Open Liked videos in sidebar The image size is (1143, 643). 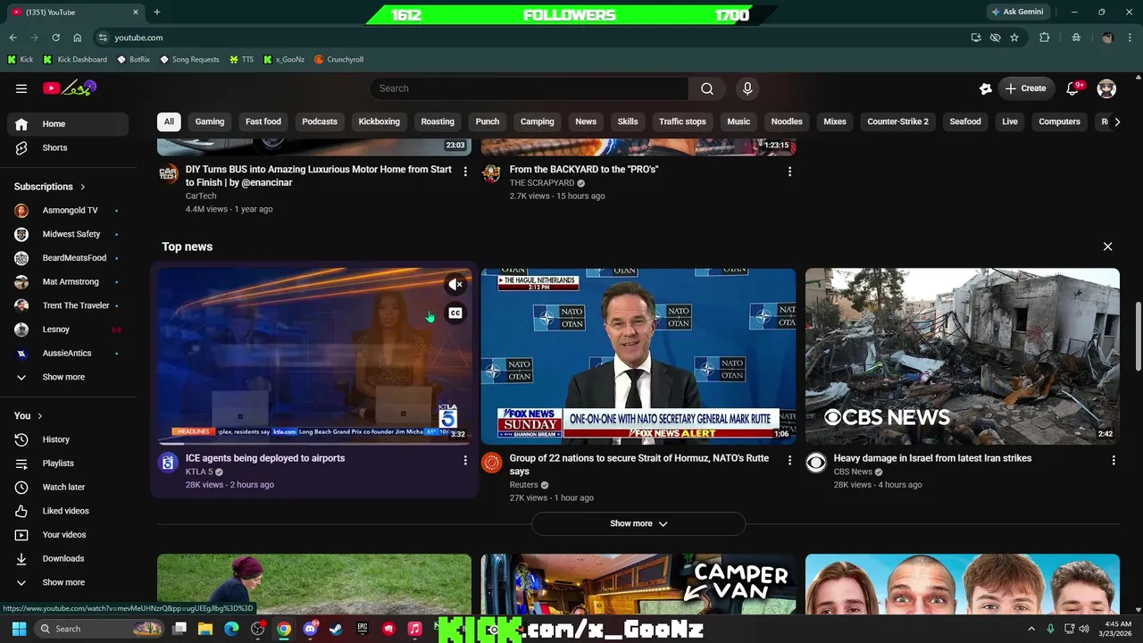pos(68,511)
